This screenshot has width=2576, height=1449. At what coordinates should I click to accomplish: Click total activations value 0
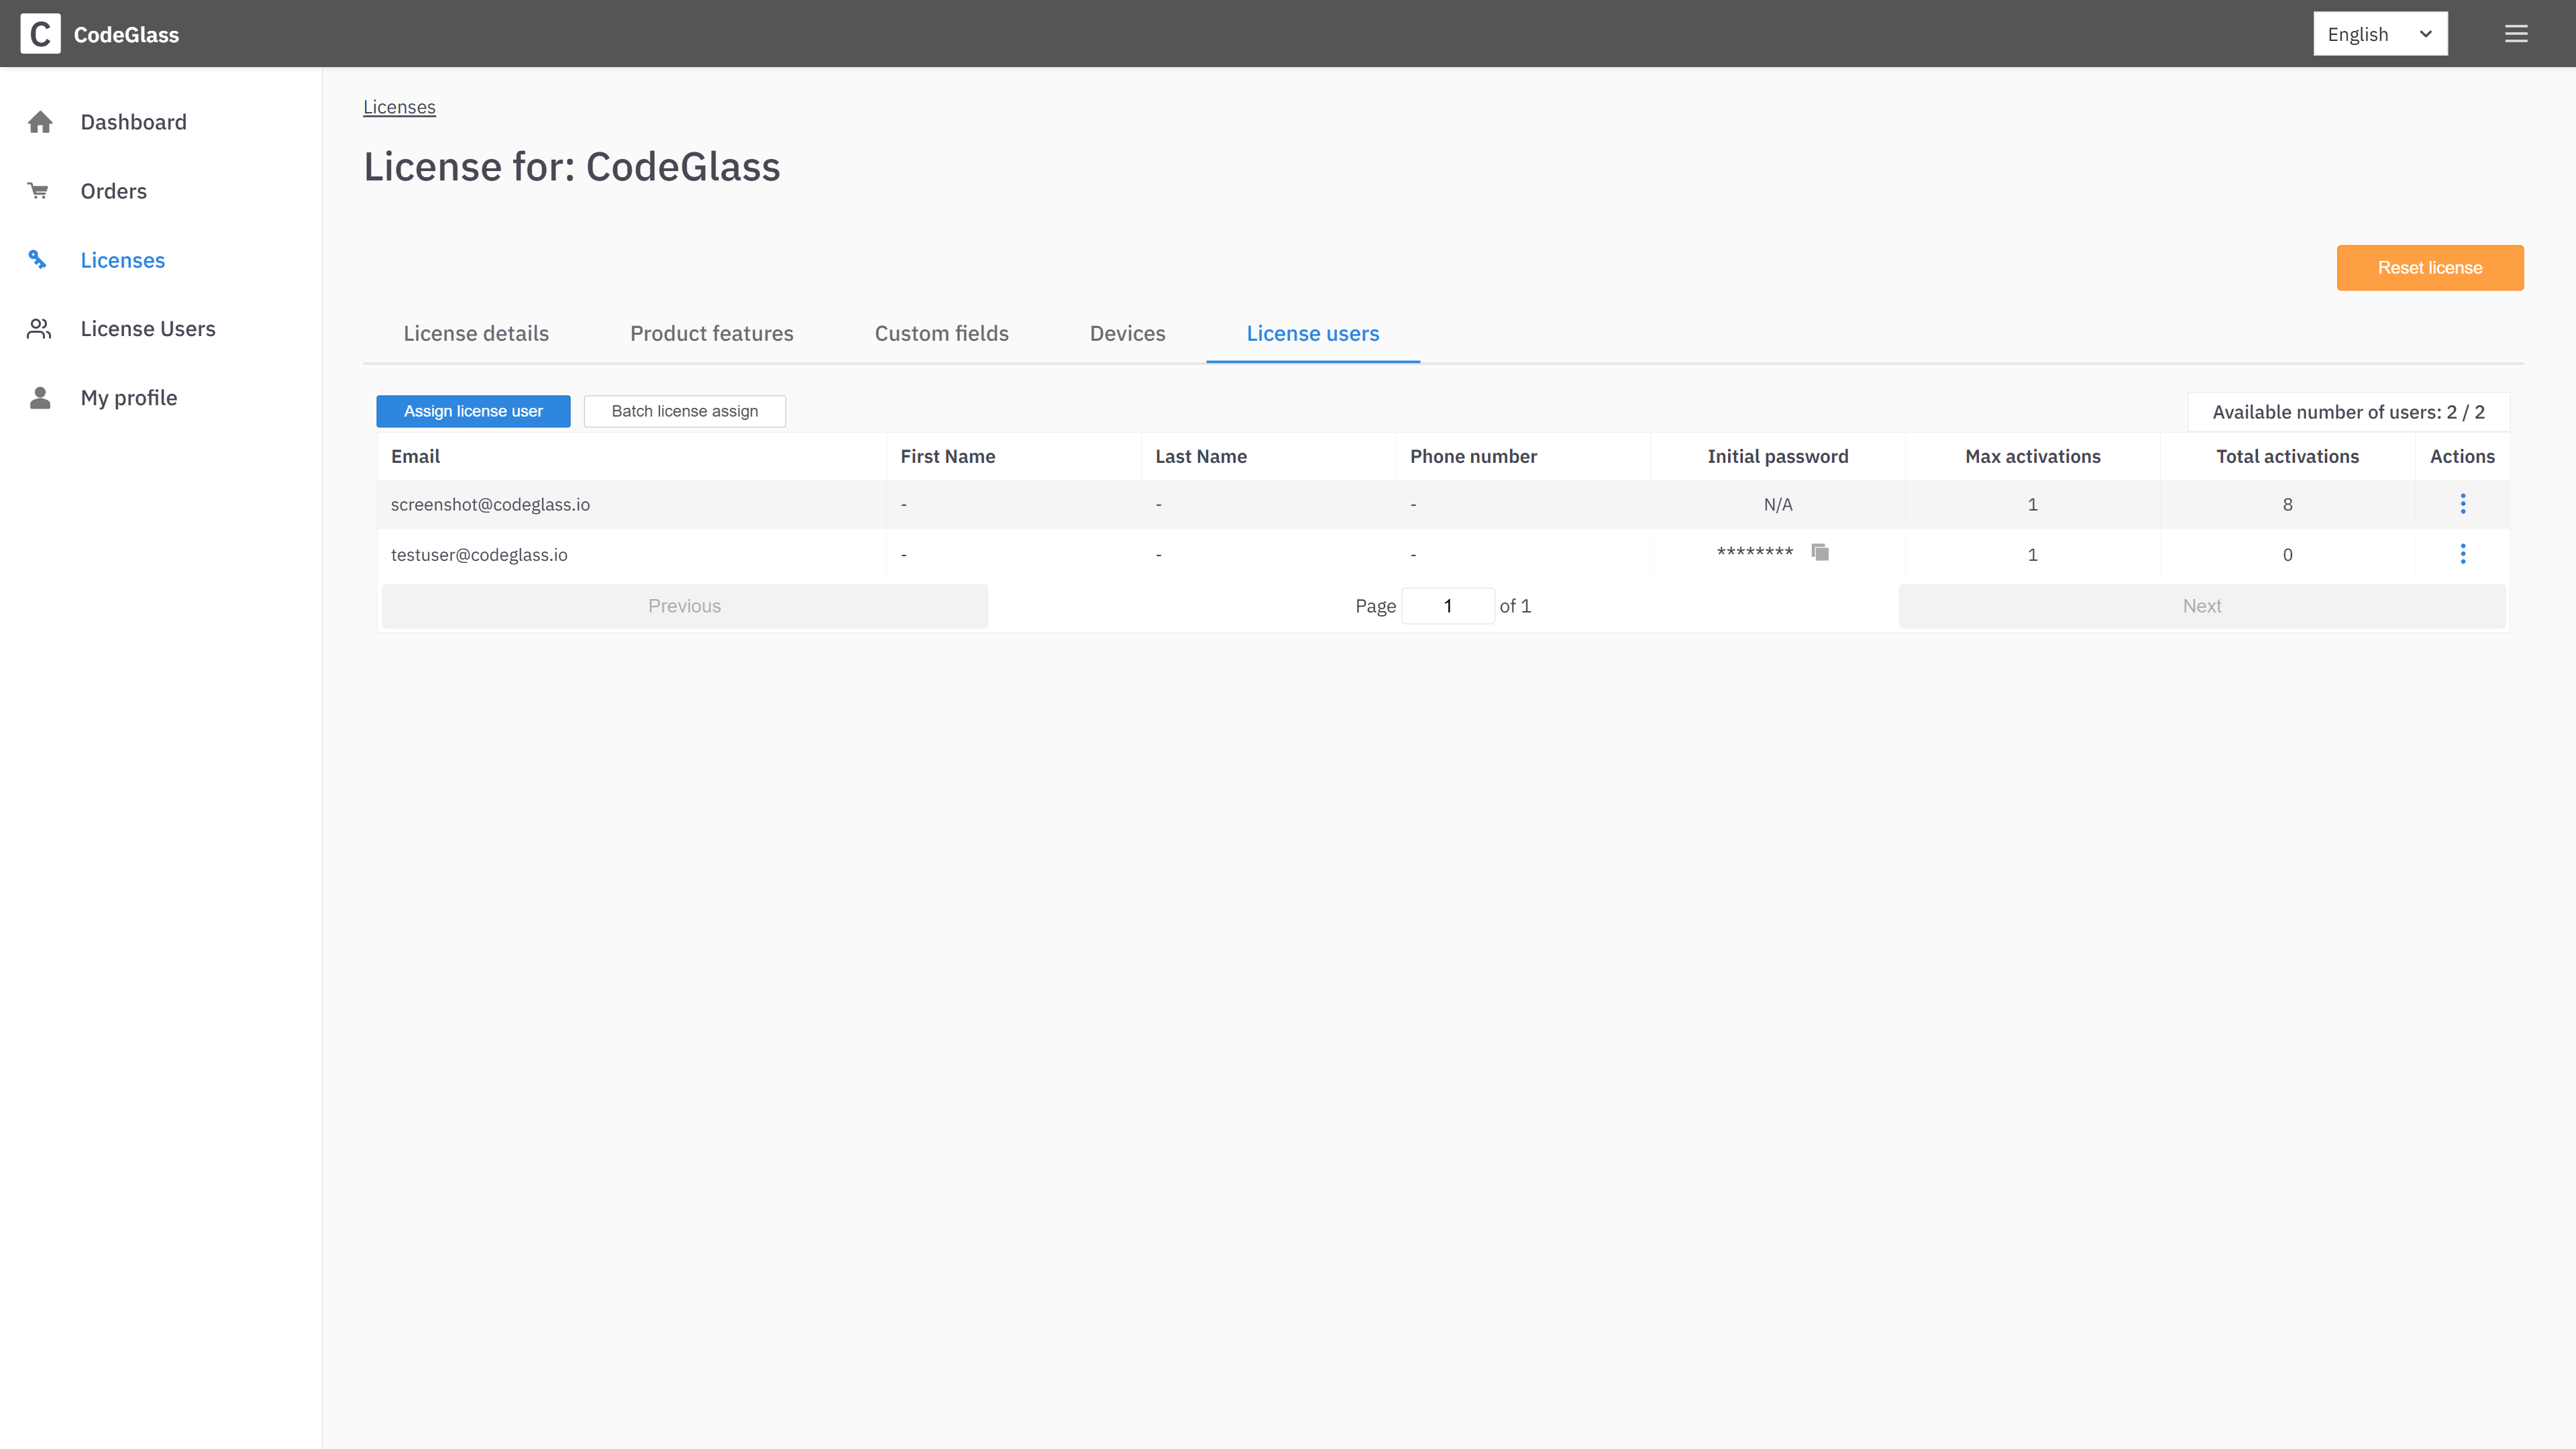coord(2288,555)
